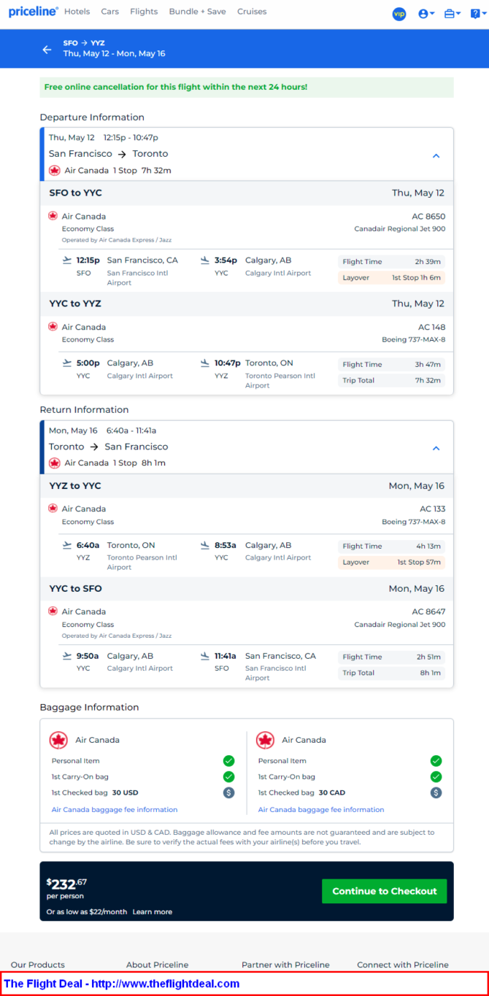Image resolution: width=489 pixels, height=996 pixels.
Task: Open the Cars section
Action: [x=110, y=12]
